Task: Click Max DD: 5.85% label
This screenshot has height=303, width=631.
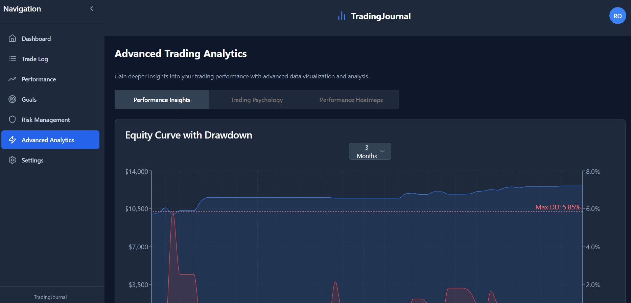Action: (558, 207)
